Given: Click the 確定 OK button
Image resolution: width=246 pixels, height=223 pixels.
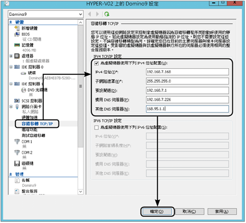Looking at the screenshot, I should click(x=157, y=212).
